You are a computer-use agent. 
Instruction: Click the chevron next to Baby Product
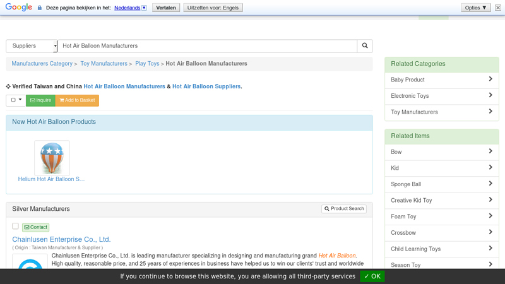490,79
